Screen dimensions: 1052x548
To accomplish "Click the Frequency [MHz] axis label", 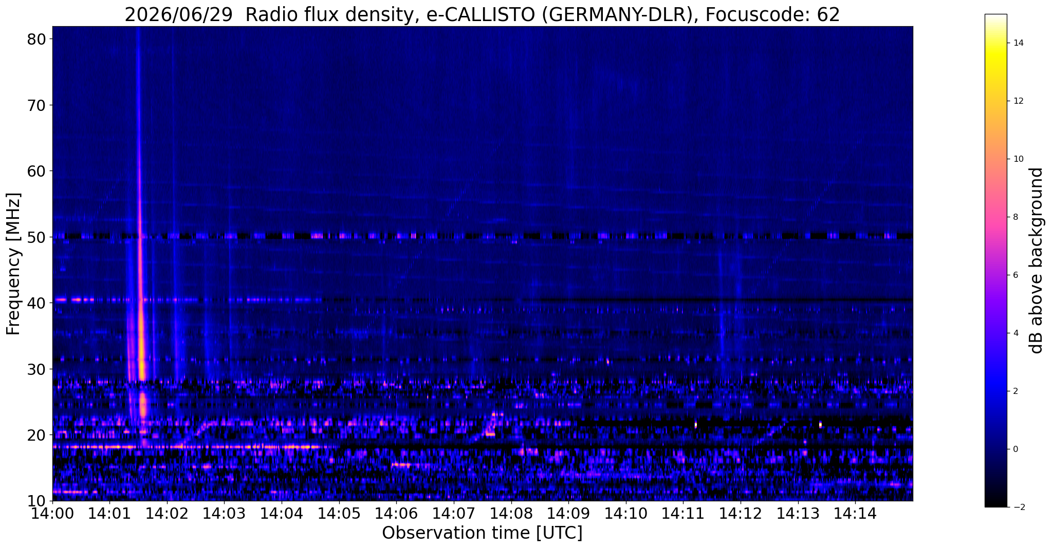I will click(x=13, y=263).
